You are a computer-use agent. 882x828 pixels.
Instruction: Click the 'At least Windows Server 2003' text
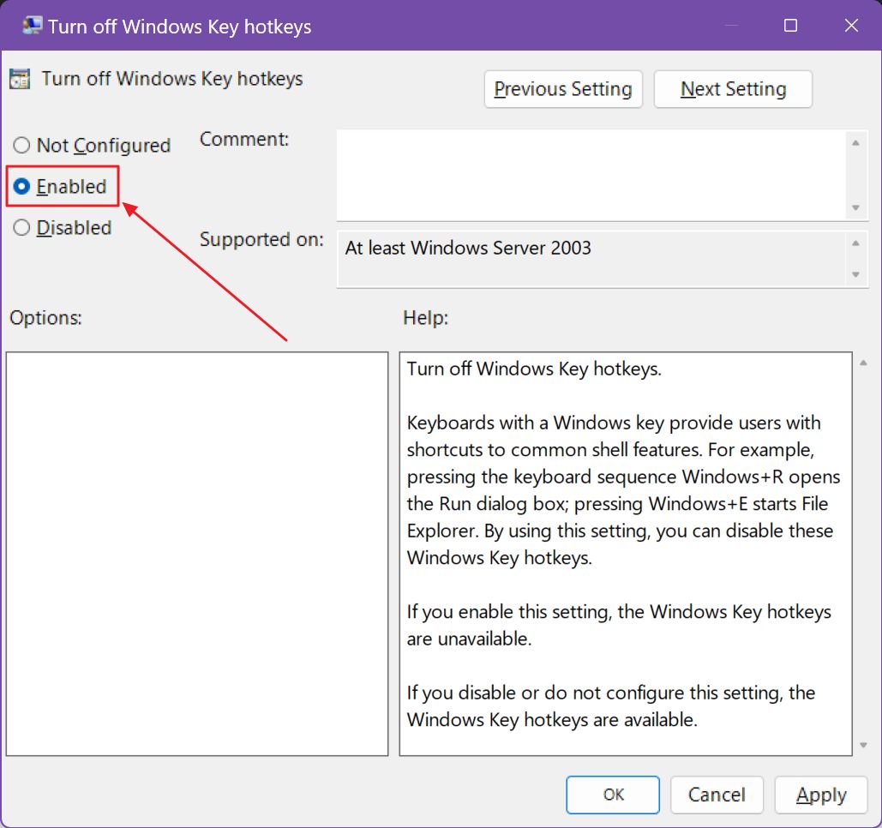coord(468,248)
